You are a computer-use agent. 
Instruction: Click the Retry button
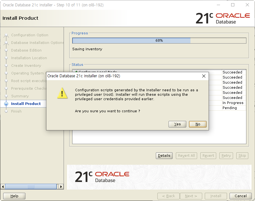pyautogui.click(x=226, y=156)
